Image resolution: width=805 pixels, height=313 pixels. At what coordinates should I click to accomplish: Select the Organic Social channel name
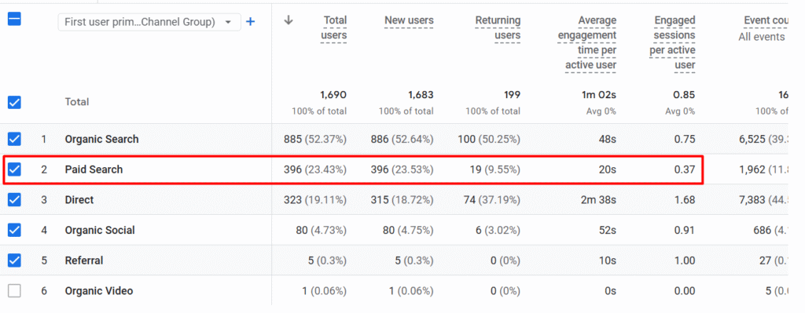coord(100,231)
